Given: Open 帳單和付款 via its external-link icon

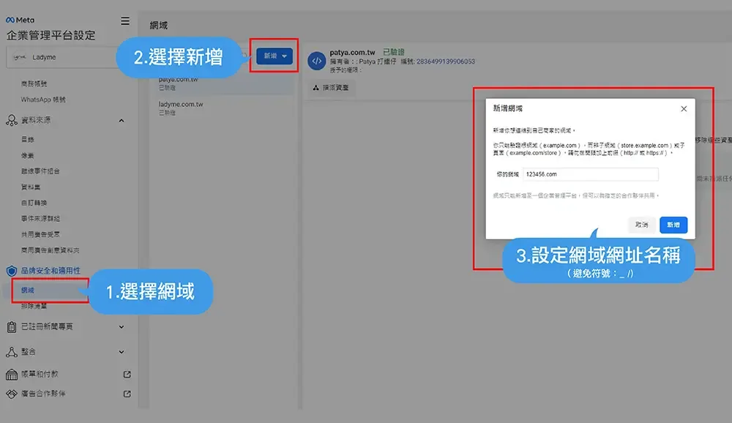Looking at the screenshot, I should (x=127, y=374).
